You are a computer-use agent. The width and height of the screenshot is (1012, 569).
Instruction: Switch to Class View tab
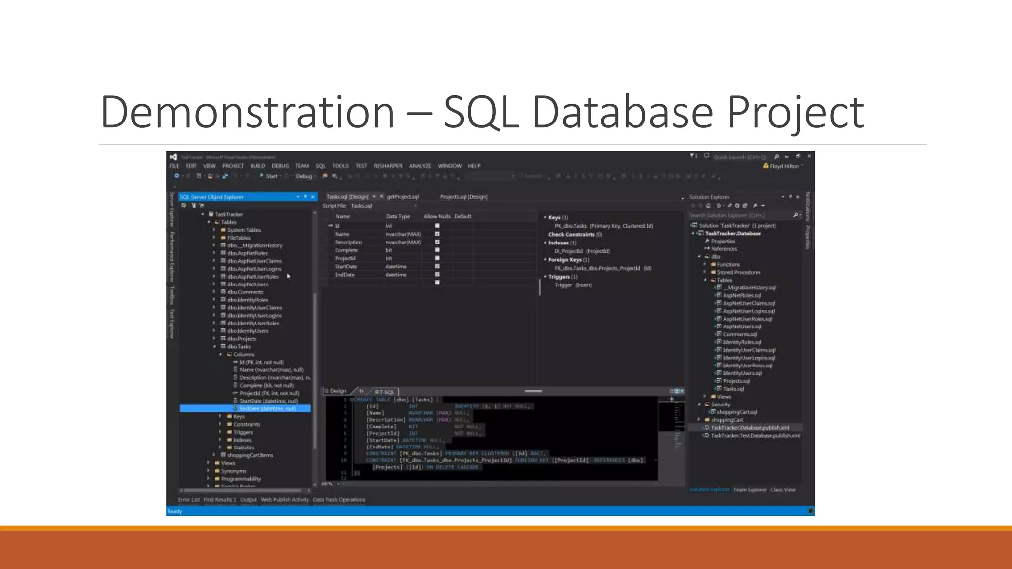(783, 490)
